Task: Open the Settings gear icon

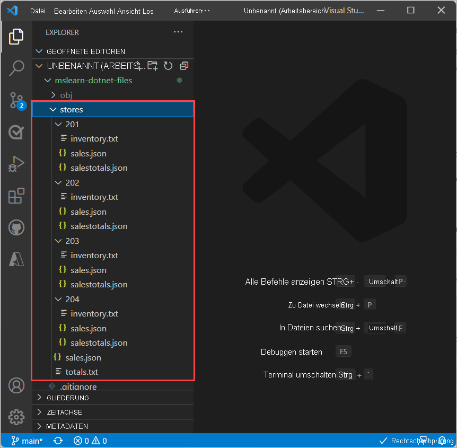Action: (16, 417)
